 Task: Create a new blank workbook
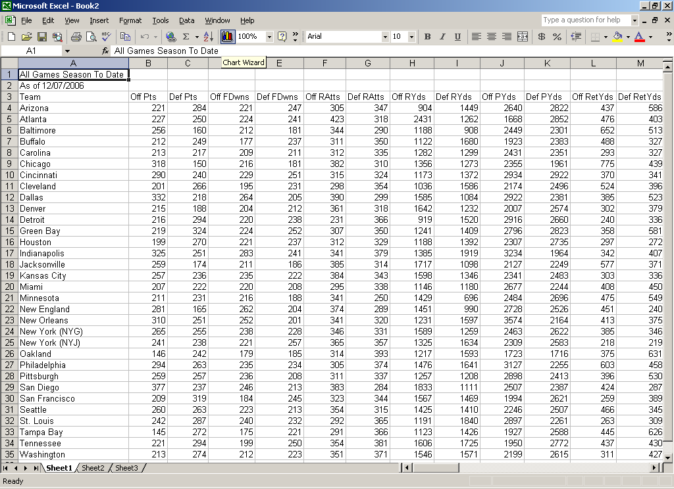pyautogui.click(x=12, y=37)
